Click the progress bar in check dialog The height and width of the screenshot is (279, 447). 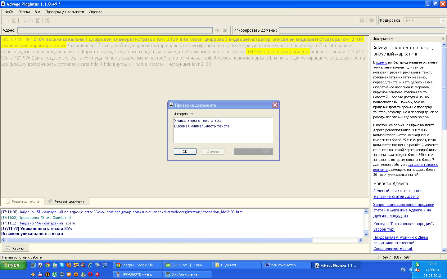[x=253, y=151]
